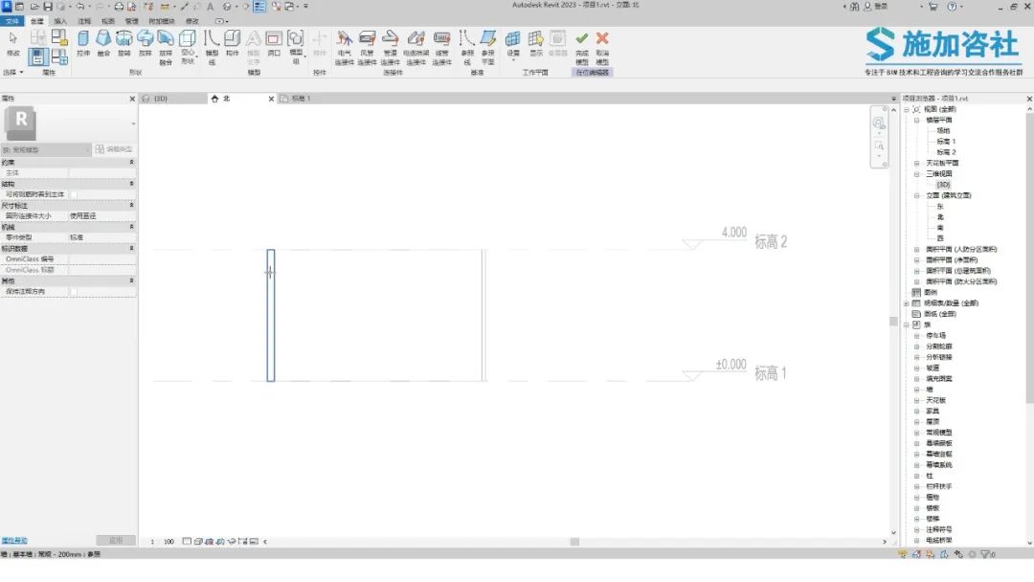Open the 文件 (File) menu
1034x582 pixels.
pos(11,21)
